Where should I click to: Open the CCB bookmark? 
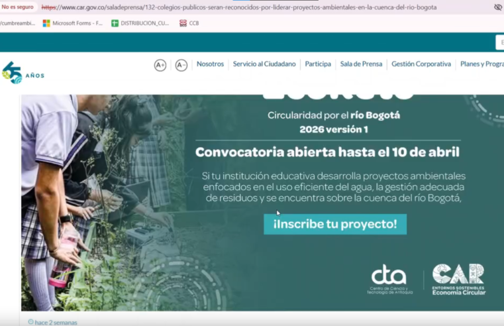(189, 23)
